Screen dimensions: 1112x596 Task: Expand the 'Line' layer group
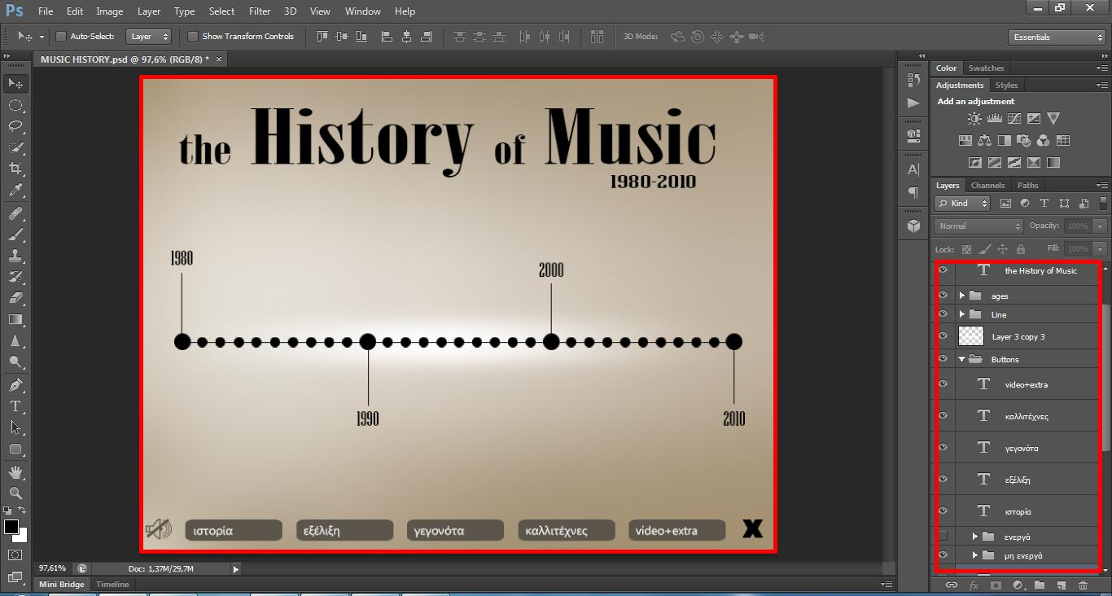tap(962, 314)
